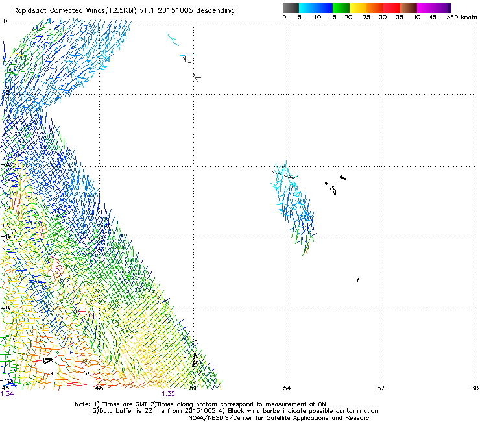Screen dimensions: 480x422
Task: Click the purple "1:34" time label
Action: 7,394
